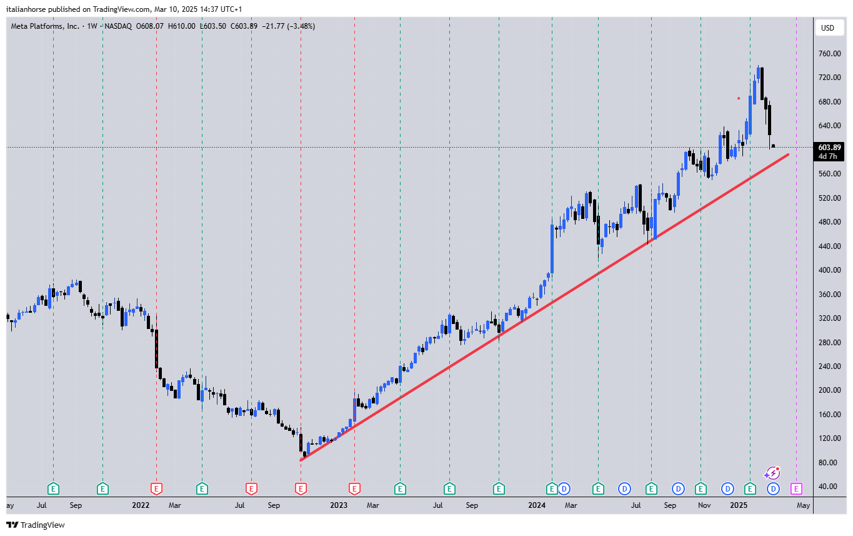Click the 2023 year label on time axis

click(339, 505)
